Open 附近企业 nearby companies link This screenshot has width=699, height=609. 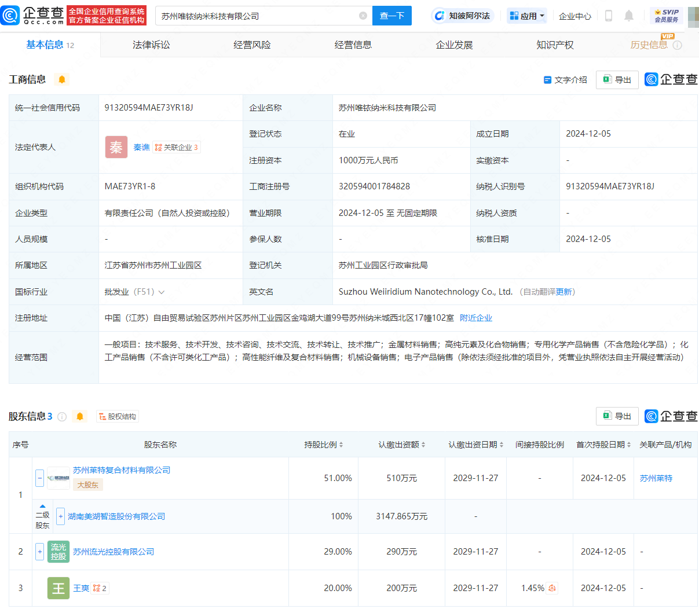(476, 318)
